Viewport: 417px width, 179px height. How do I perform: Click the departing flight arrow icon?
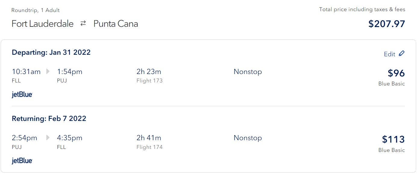48,72
